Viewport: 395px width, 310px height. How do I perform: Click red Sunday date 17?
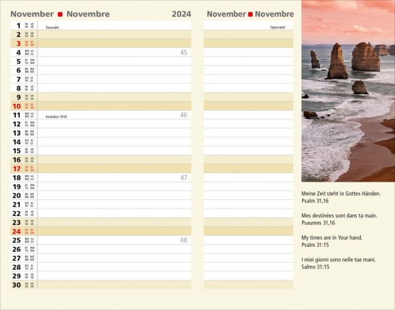(x=16, y=168)
